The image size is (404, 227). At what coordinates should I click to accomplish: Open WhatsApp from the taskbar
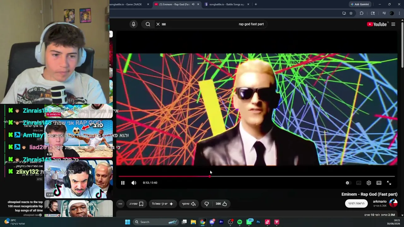tap(249, 222)
